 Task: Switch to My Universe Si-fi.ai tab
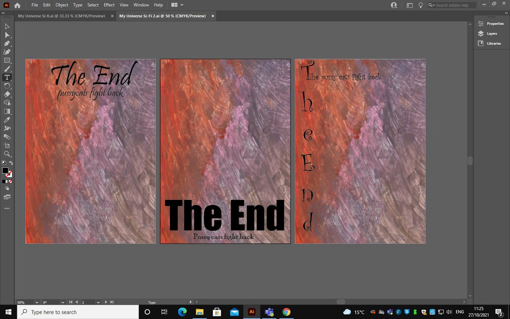tap(62, 16)
